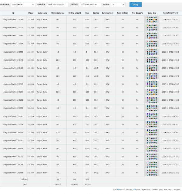Click the Player column header
182x194 pixels.
31,13
